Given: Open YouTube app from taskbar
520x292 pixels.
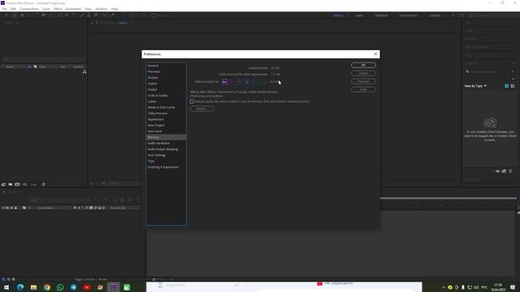Looking at the screenshot, I should click(87, 287).
